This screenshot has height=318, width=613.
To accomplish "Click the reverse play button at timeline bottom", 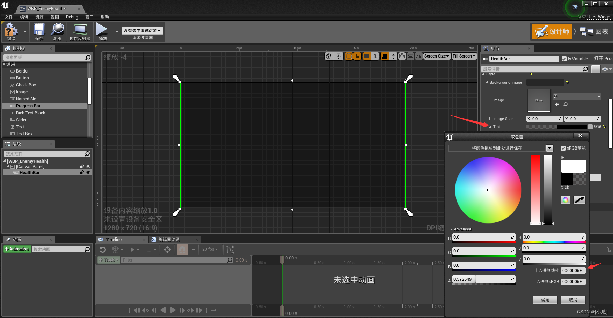I will 163,310.
